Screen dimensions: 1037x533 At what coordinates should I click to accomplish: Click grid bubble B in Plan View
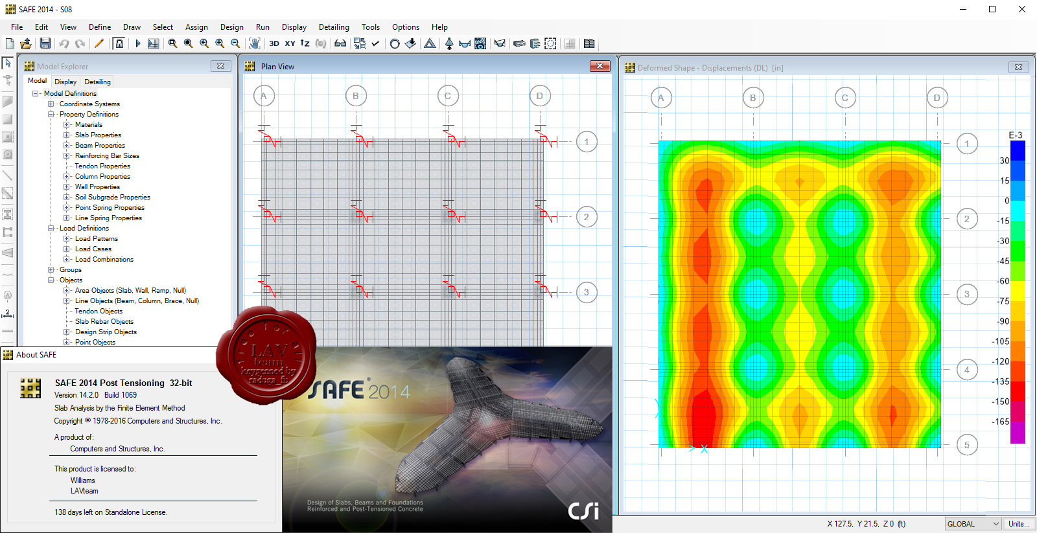click(355, 96)
